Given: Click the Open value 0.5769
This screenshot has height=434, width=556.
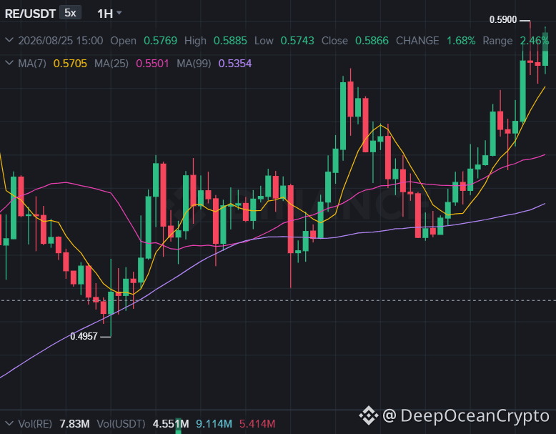Looking at the screenshot, I should coord(160,41).
